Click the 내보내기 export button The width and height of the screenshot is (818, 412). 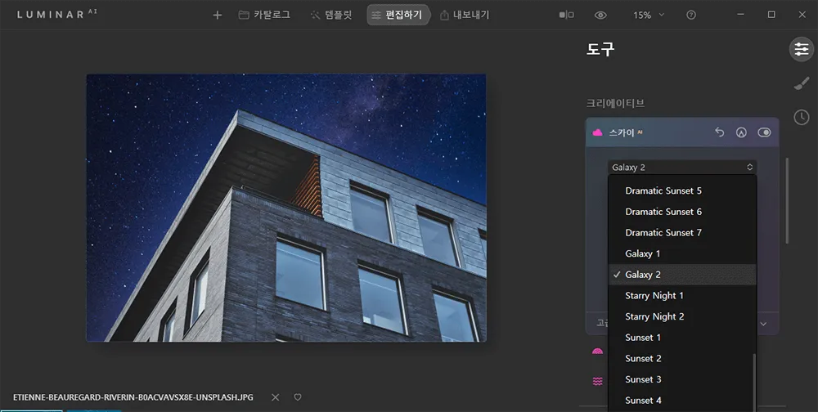click(465, 16)
